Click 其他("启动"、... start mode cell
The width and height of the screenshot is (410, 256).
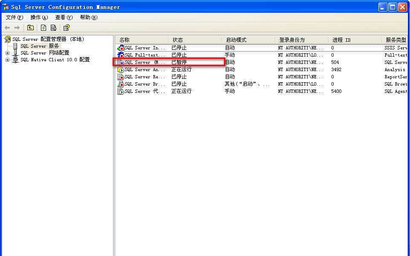coord(247,84)
